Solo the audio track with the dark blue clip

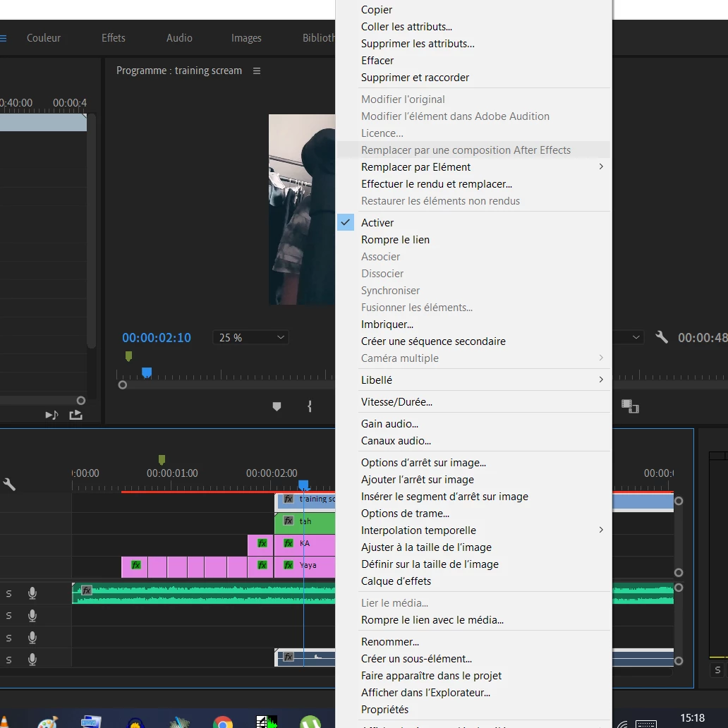tap(8, 660)
